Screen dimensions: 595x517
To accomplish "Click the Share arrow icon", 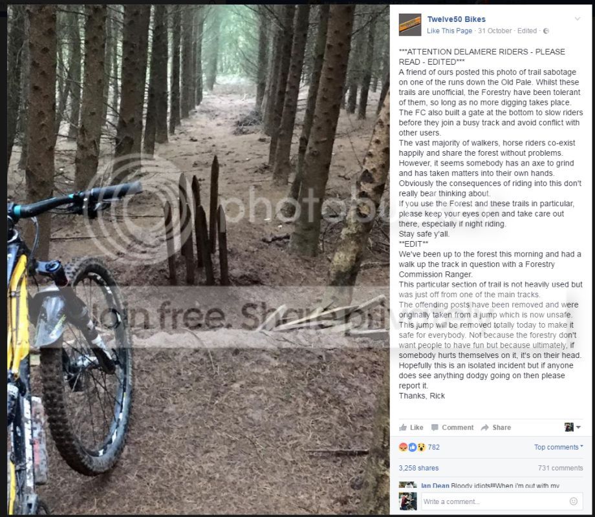I will pyautogui.click(x=484, y=427).
